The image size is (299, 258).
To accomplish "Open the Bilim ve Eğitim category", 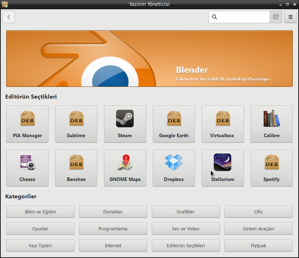I will tap(40, 212).
